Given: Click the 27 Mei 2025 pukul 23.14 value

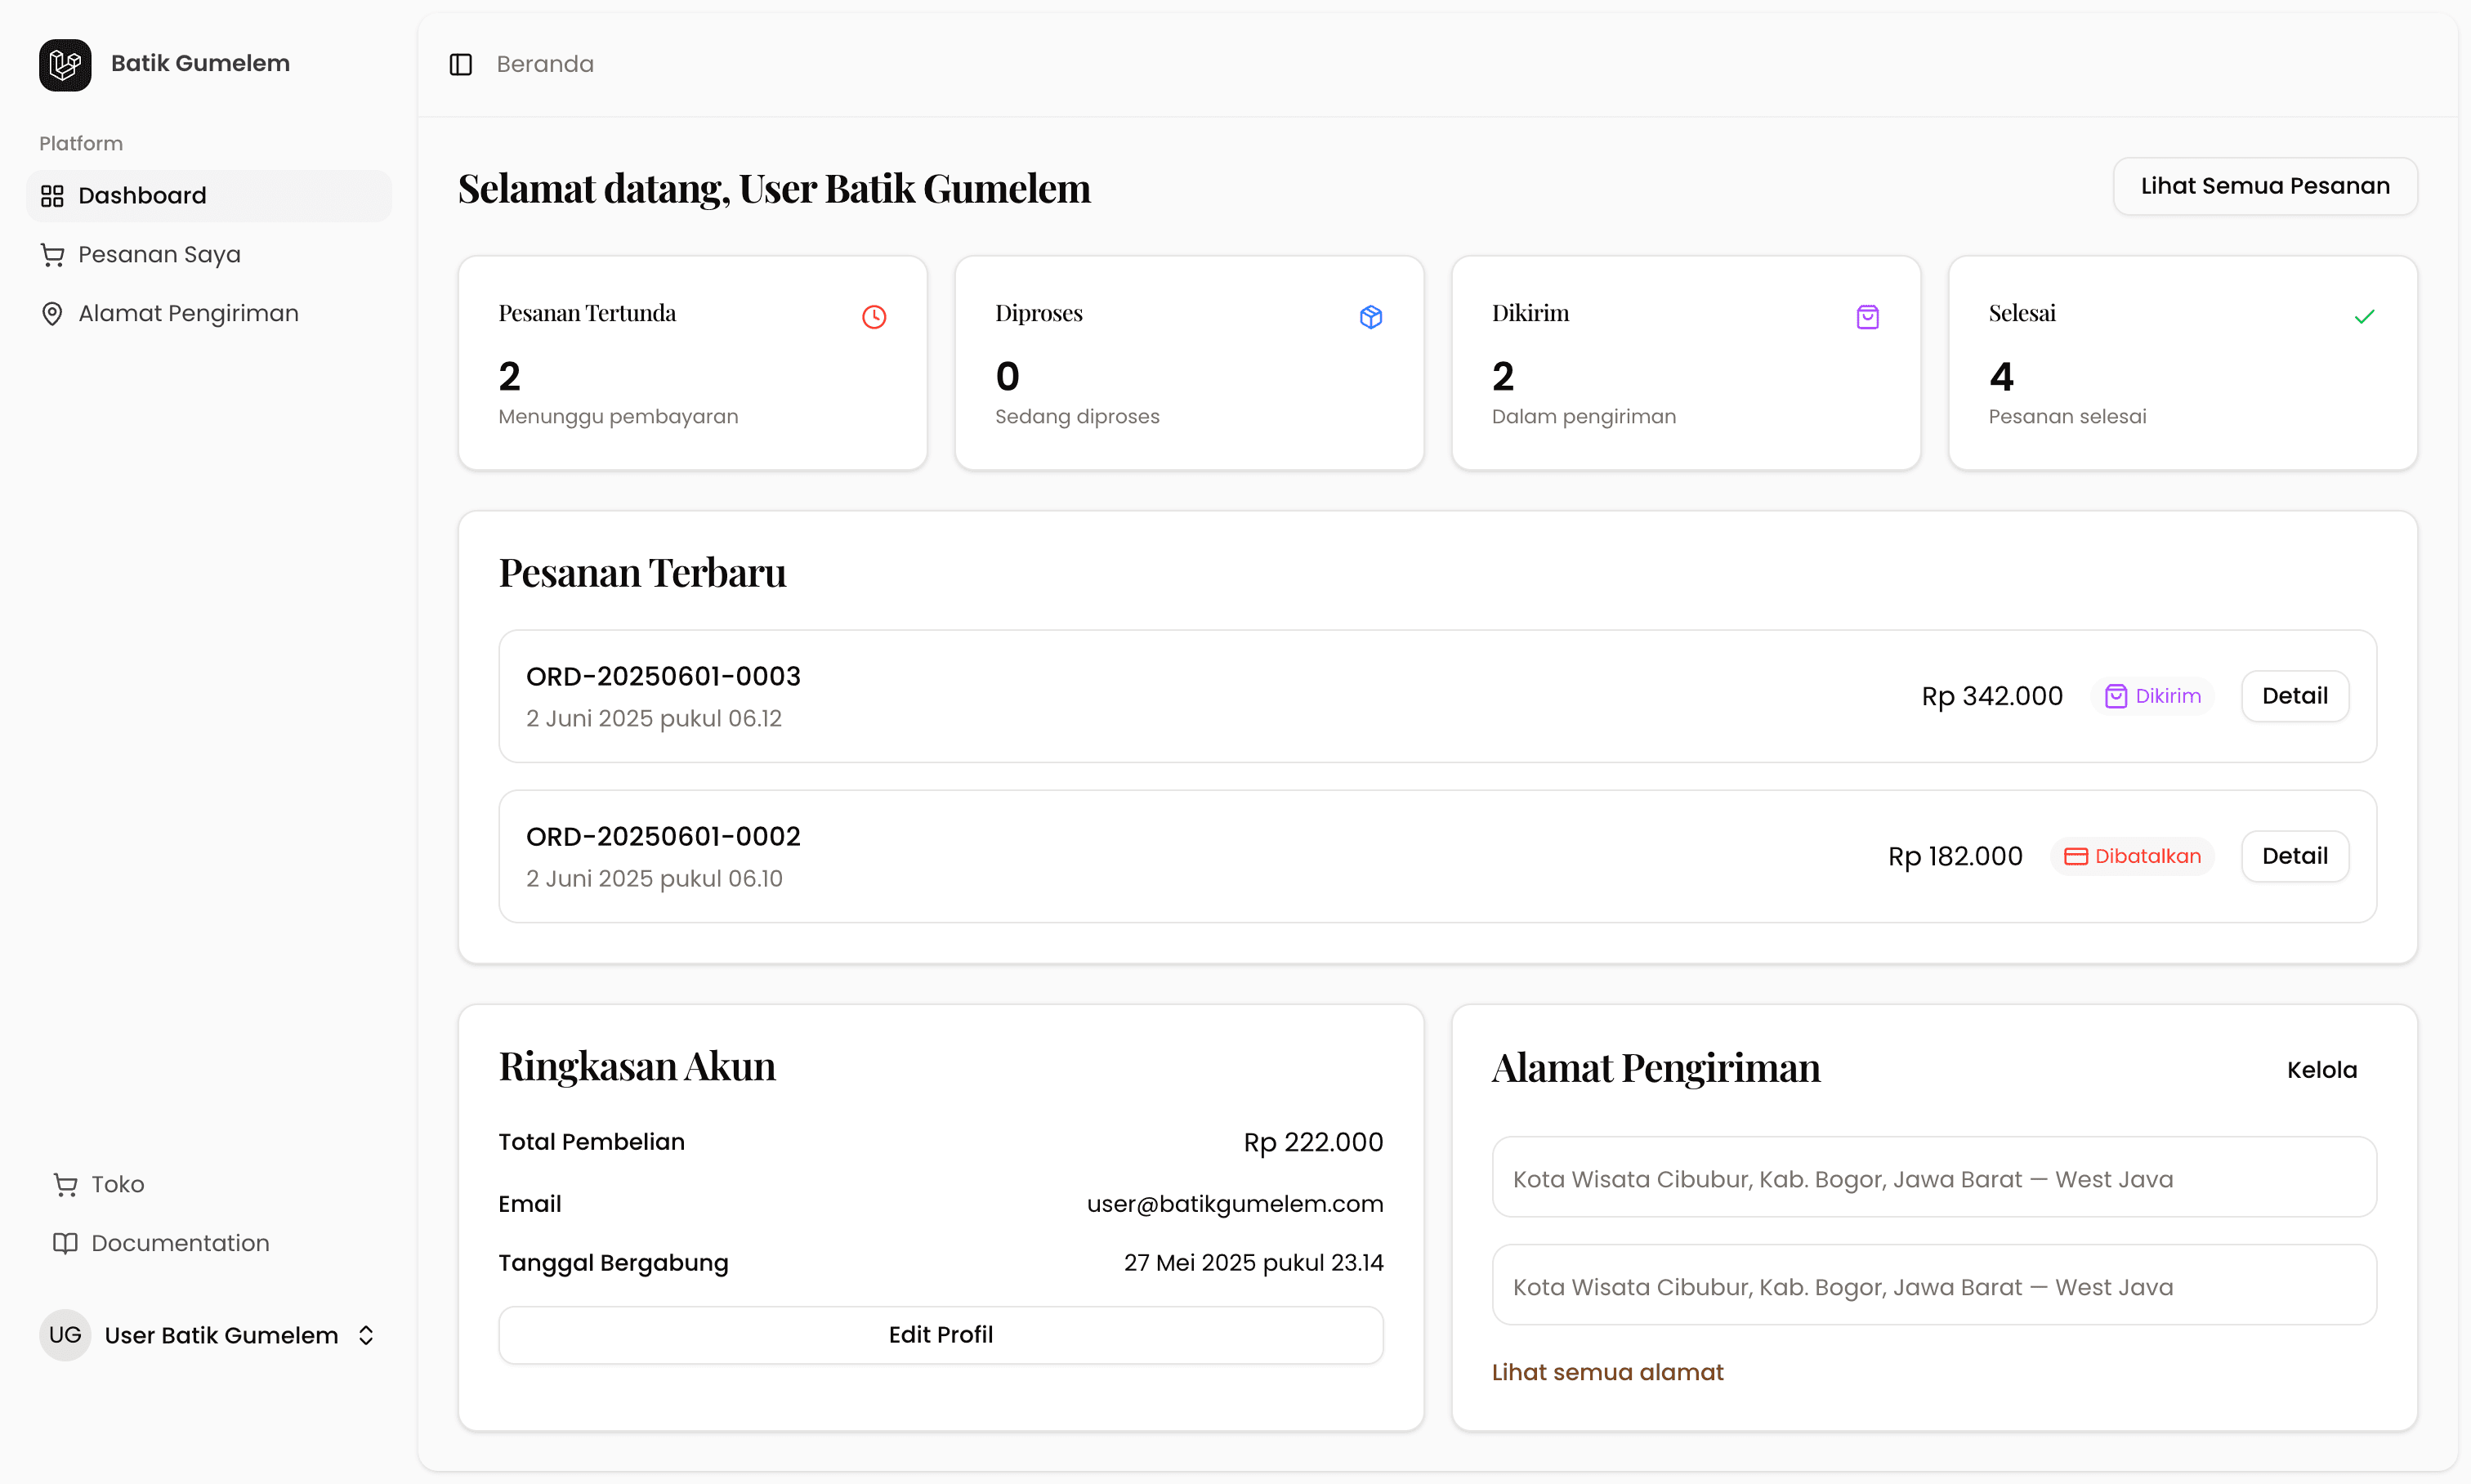Looking at the screenshot, I should point(1253,1263).
